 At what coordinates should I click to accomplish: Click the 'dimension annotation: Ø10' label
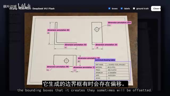tap(119, 22)
